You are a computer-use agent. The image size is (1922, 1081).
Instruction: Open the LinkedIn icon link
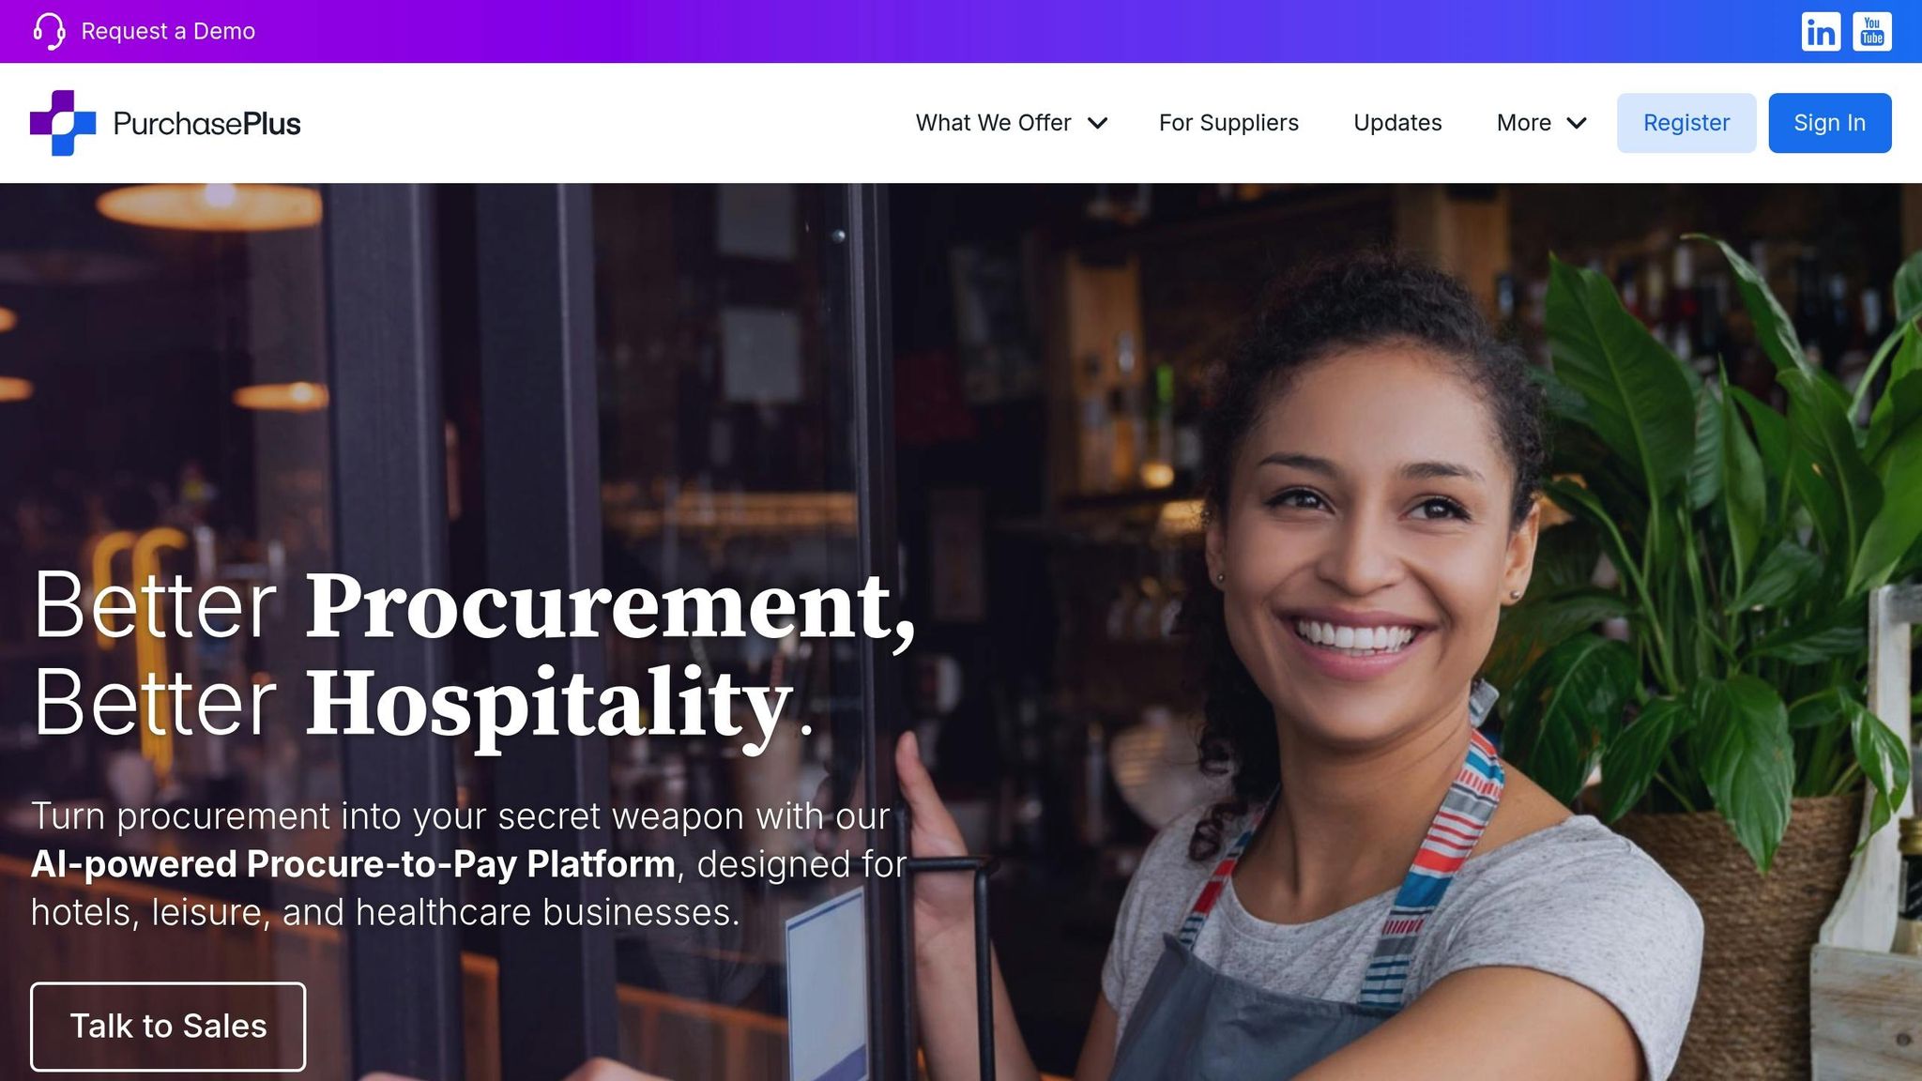[1821, 31]
